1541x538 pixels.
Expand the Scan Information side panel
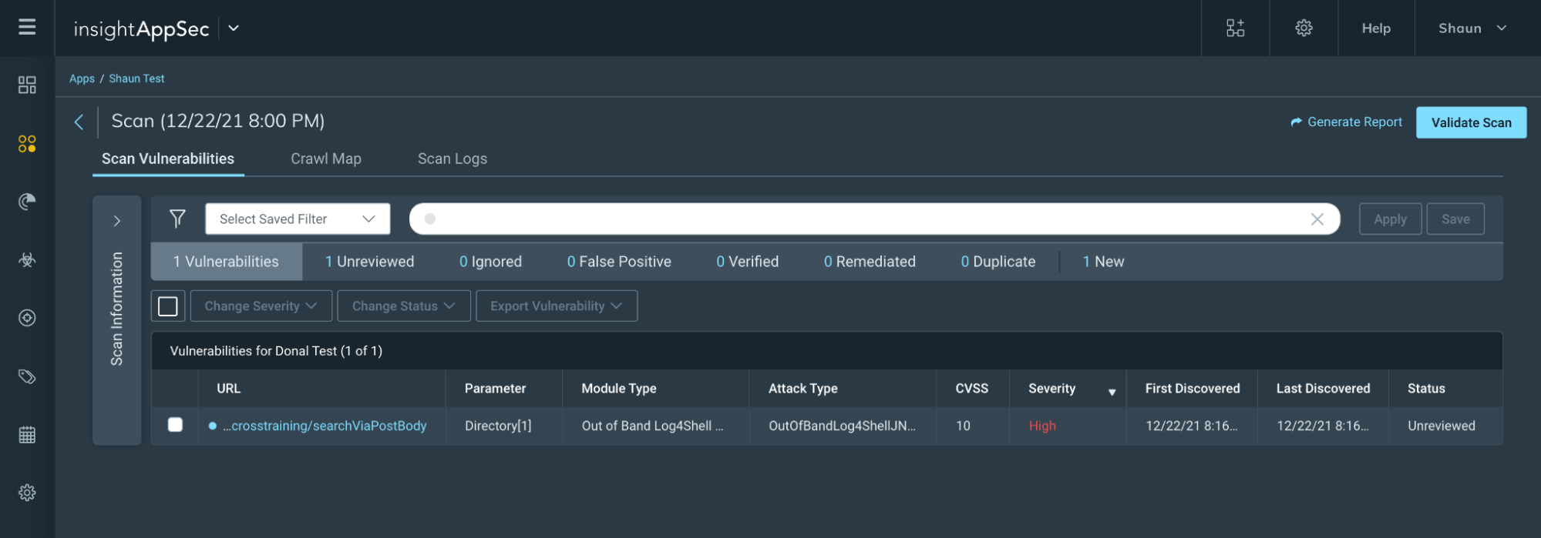coord(117,221)
